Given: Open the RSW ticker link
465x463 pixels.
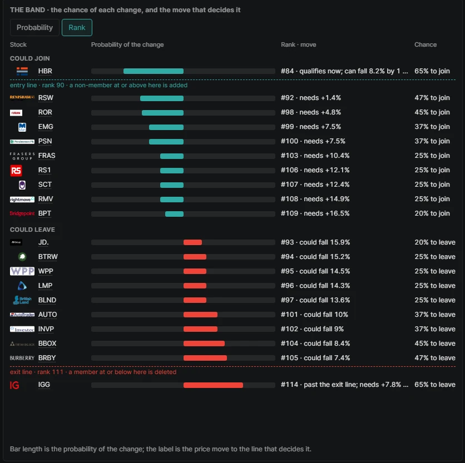Looking at the screenshot, I should (46, 98).
